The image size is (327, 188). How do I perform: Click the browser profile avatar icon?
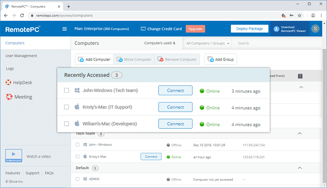313,16
